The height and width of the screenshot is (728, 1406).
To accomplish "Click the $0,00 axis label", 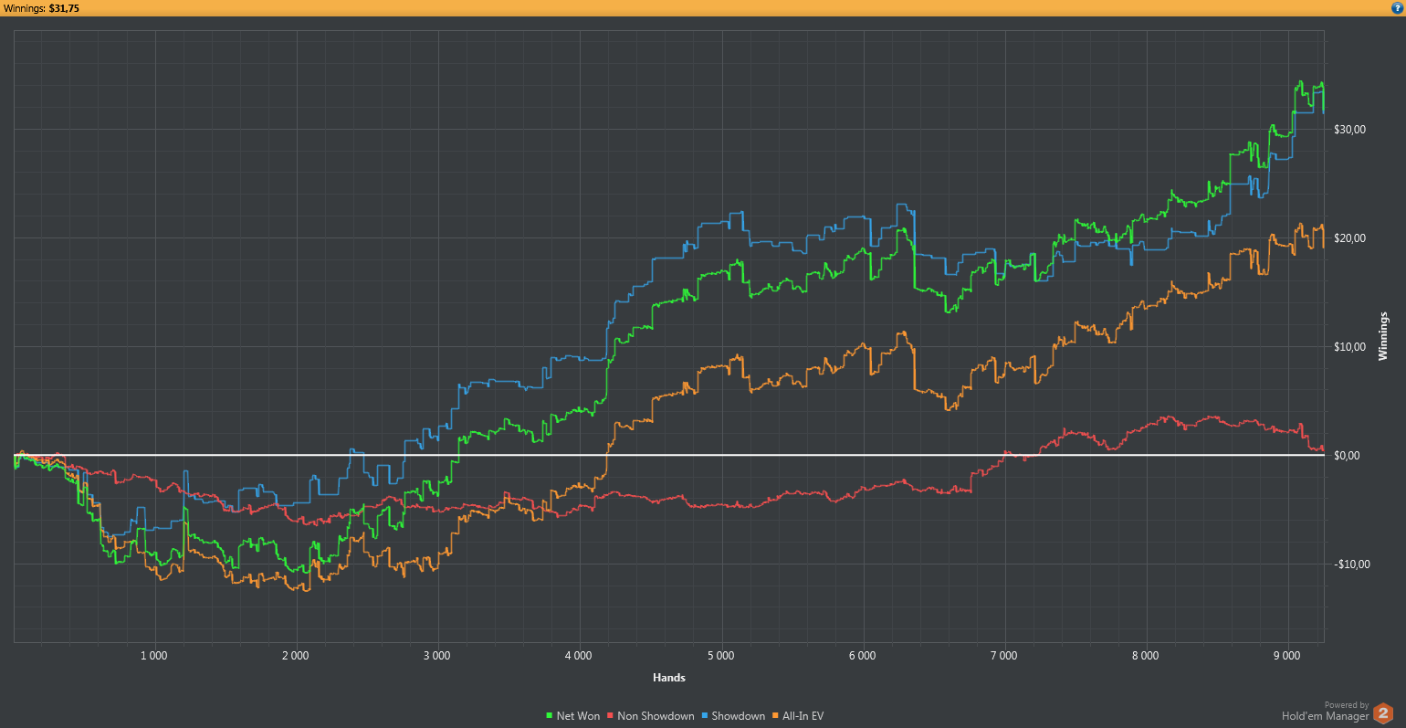I will click(1348, 456).
